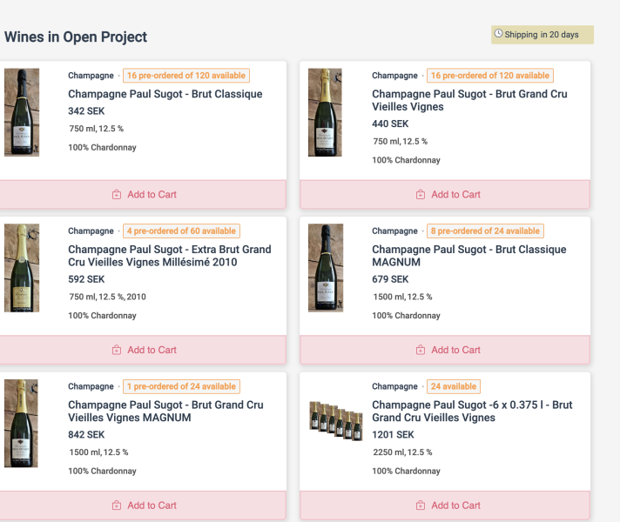Click the Champagne label on the 592 SEK card
This screenshot has height=522, width=620.
91,231
